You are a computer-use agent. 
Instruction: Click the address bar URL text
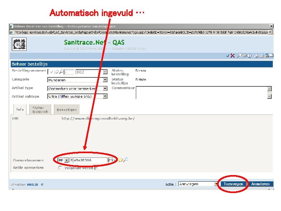click(x=141, y=32)
